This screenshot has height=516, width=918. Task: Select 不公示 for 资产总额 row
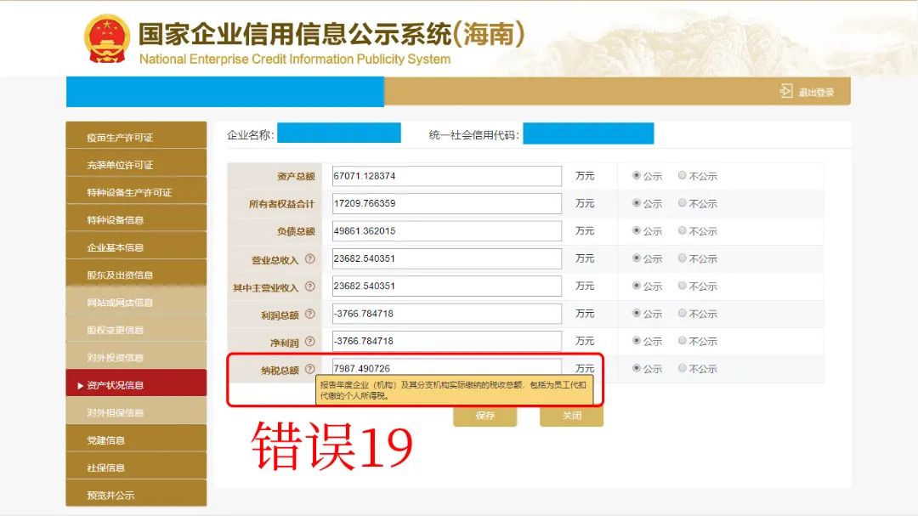pos(683,176)
